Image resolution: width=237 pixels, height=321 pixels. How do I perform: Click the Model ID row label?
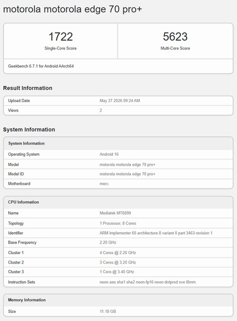[x=16, y=174]
